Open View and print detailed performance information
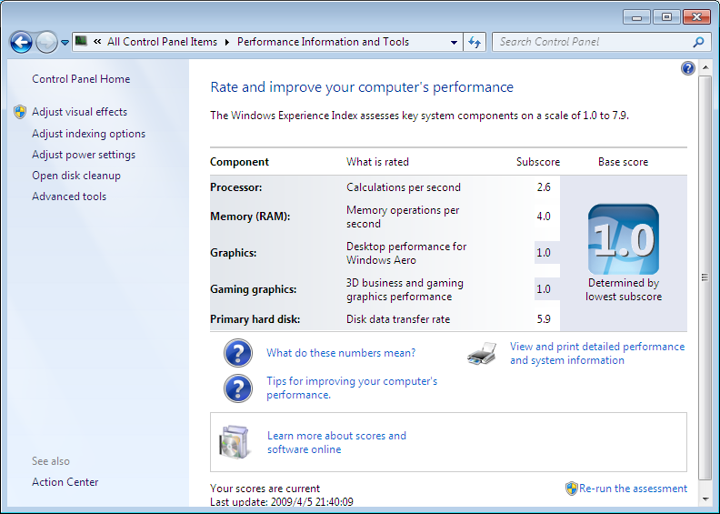The height and width of the screenshot is (514, 720). tap(597, 353)
